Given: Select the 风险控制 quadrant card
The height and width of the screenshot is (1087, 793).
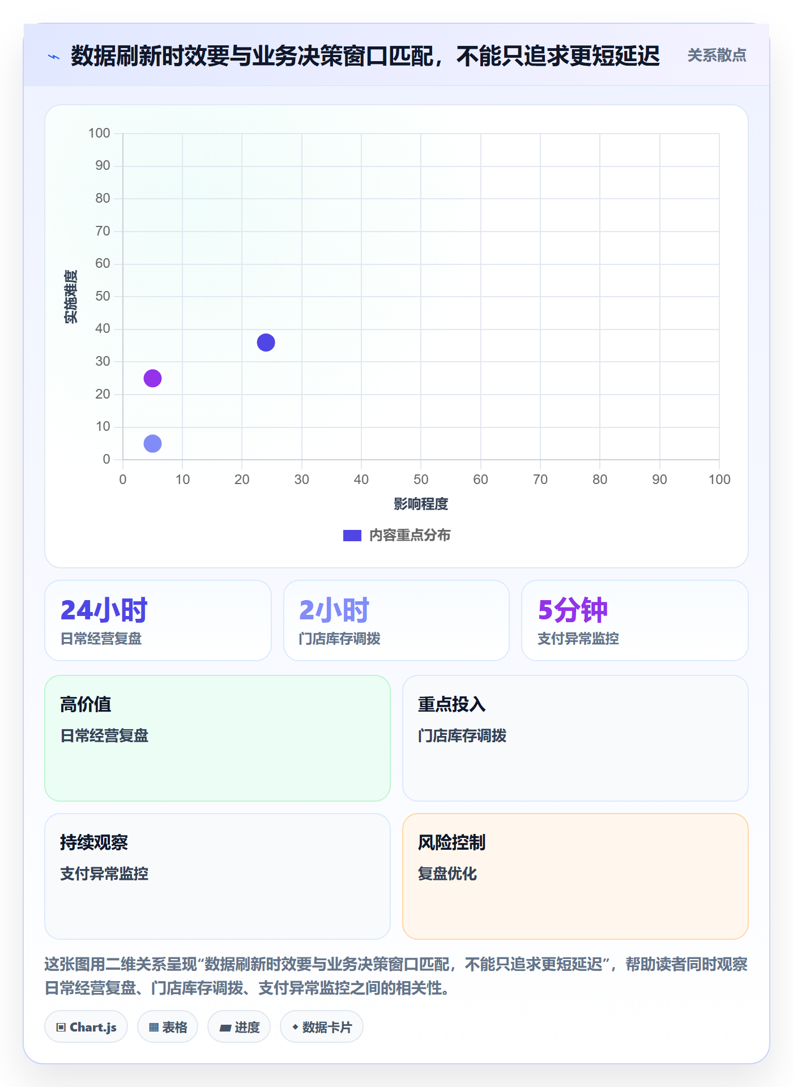Looking at the screenshot, I should [x=575, y=876].
